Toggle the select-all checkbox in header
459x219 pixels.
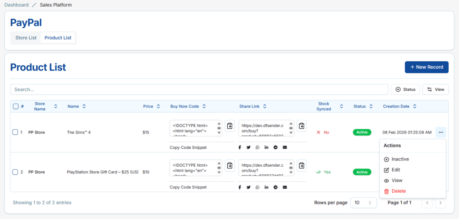click(16, 106)
